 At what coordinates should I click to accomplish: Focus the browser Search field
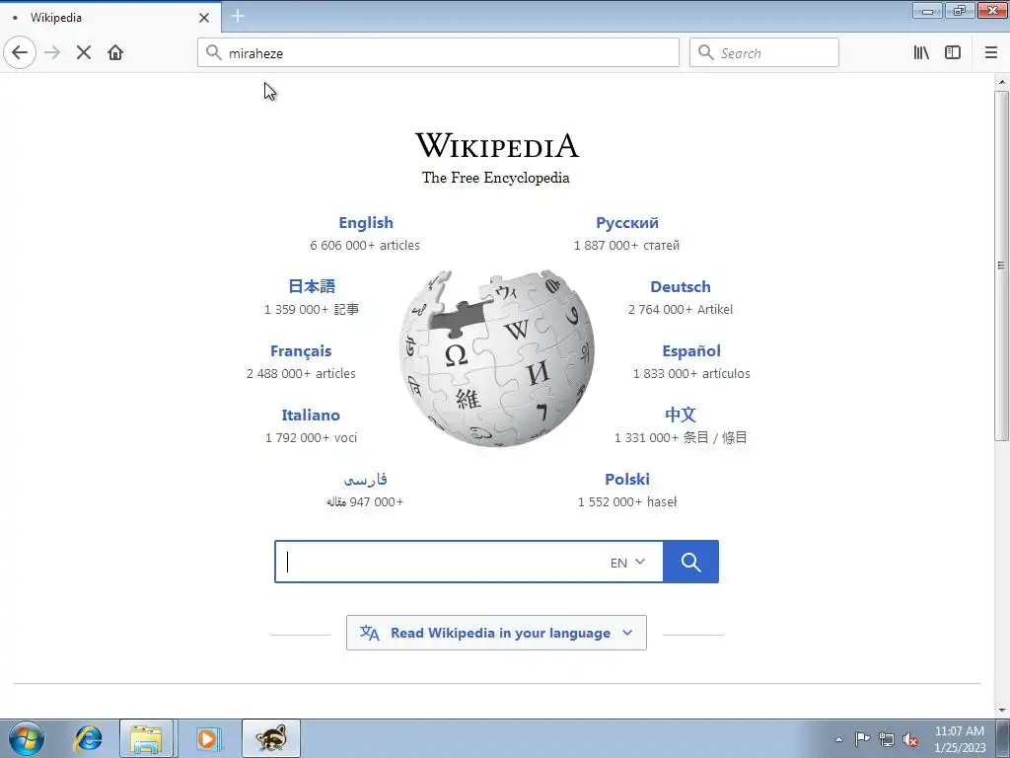point(764,52)
